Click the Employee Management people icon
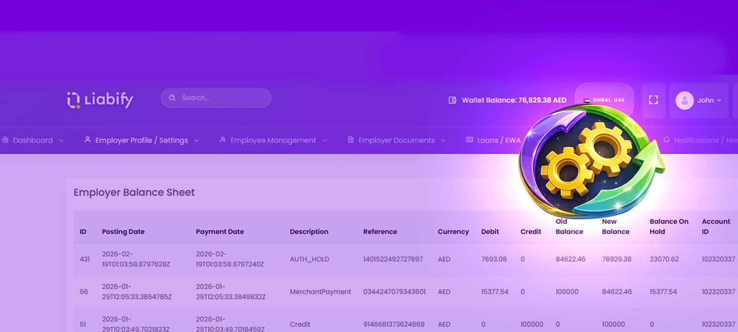The width and height of the screenshot is (738, 332). click(223, 140)
